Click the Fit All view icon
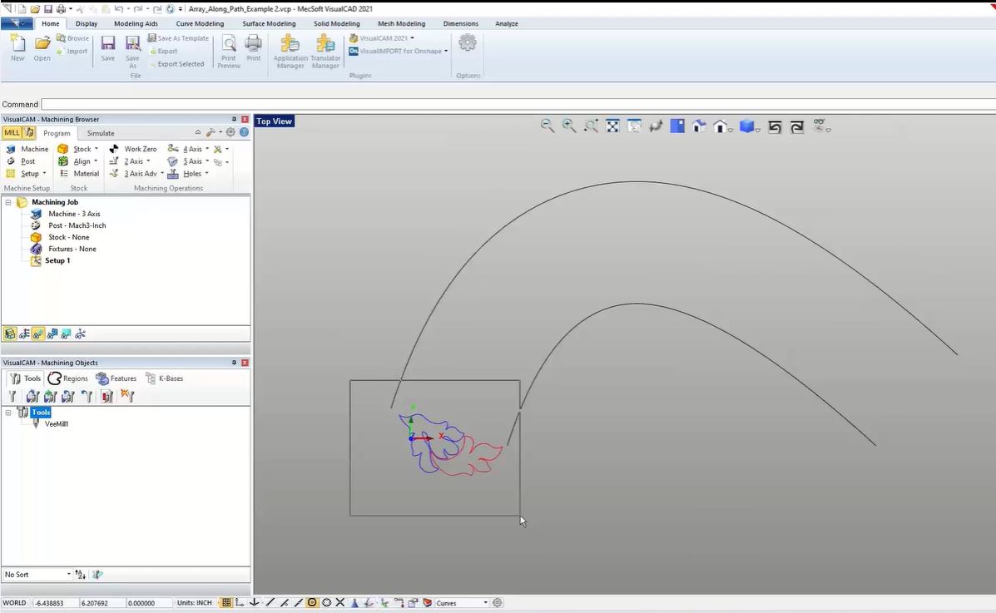 [612, 126]
